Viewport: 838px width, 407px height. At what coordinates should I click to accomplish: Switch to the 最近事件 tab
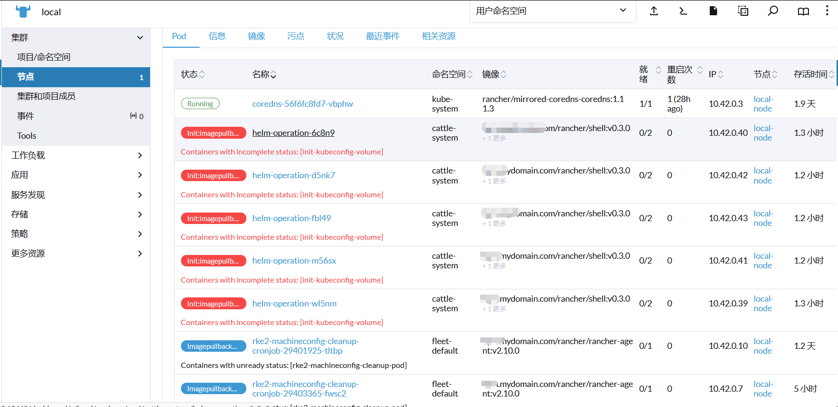click(x=382, y=36)
